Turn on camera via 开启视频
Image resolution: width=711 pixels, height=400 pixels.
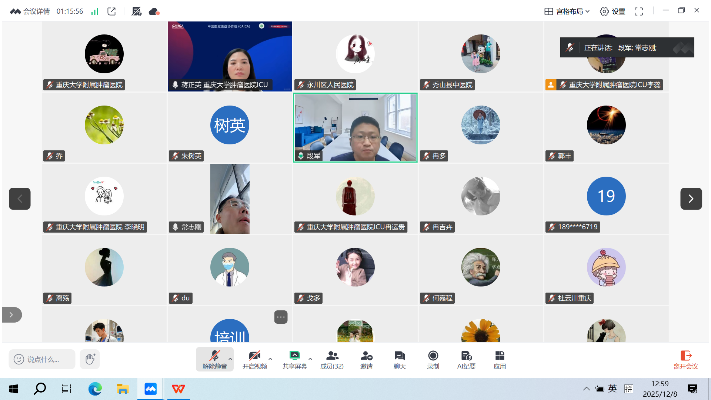point(254,359)
